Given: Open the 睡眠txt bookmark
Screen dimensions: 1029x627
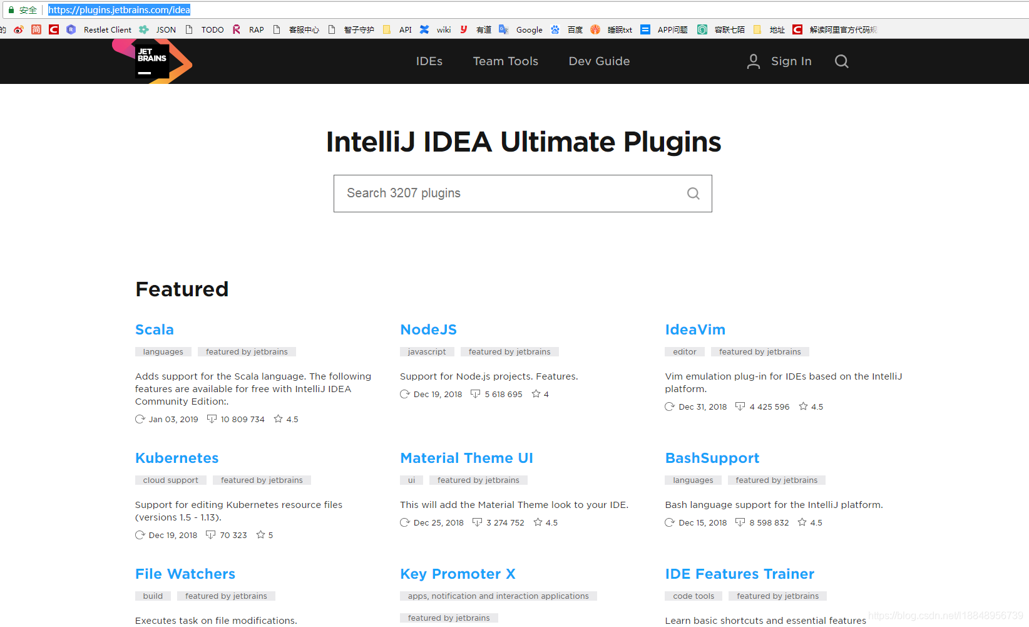Looking at the screenshot, I should (x=611, y=29).
